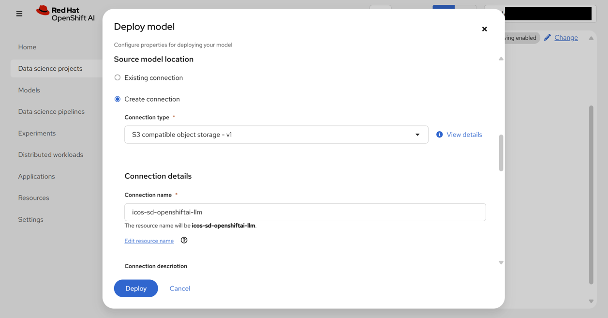Close the Deploy model dialog

[x=484, y=29]
